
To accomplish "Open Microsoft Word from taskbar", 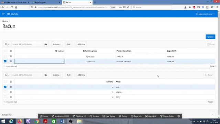I will point(62,121).
